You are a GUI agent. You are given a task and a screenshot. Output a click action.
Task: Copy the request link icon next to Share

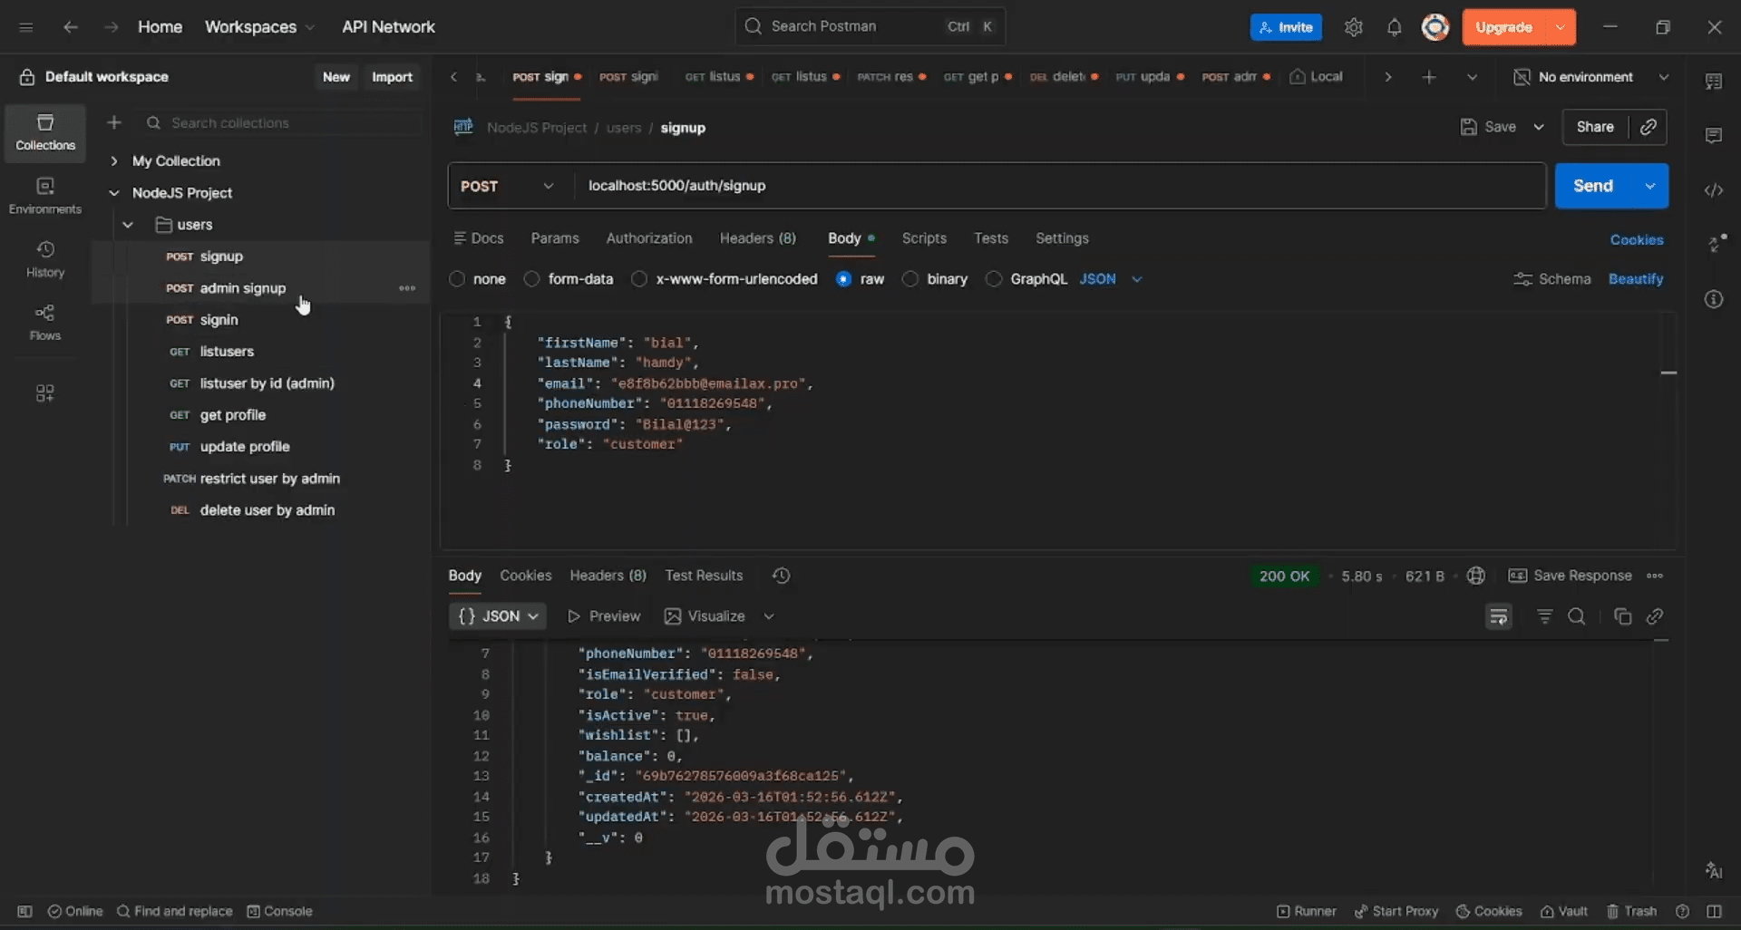(x=1649, y=127)
